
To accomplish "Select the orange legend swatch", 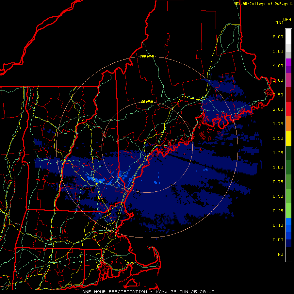I will click(288, 124).
